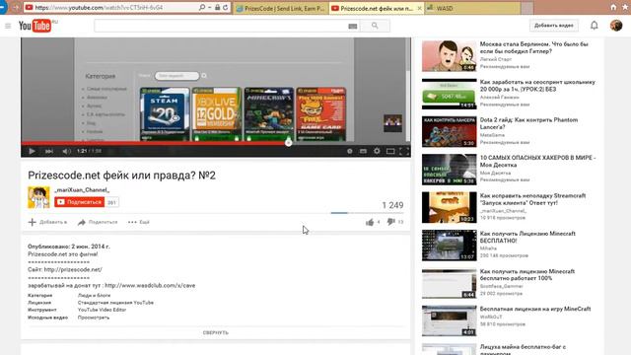Click the Добавить в plus button
Image resolution: width=631 pixels, height=355 pixels.
(47, 222)
